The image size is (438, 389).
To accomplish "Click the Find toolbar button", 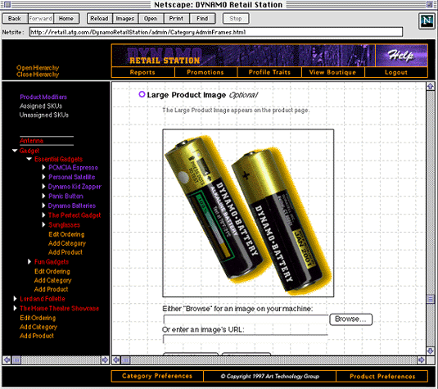I will coord(202,19).
